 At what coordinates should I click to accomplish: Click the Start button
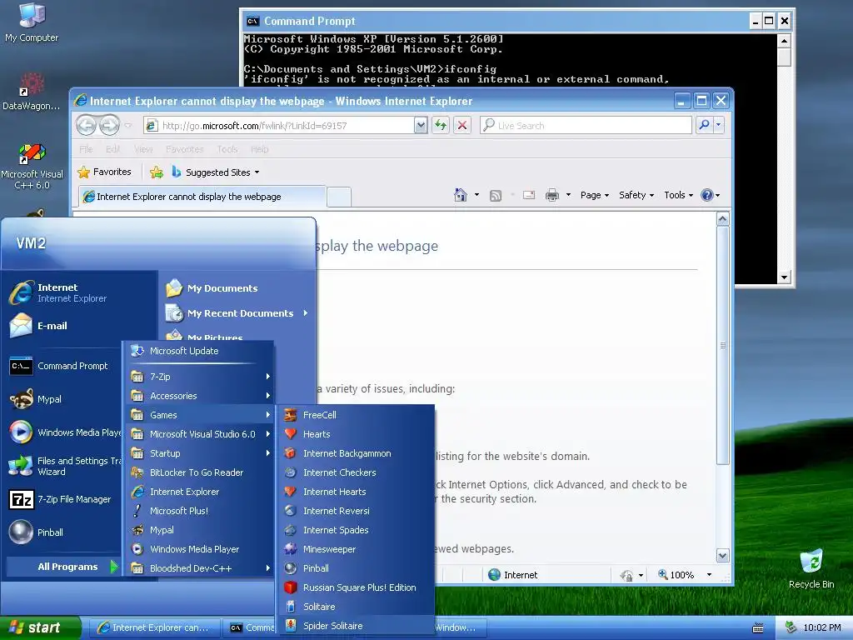tap(40, 627)
